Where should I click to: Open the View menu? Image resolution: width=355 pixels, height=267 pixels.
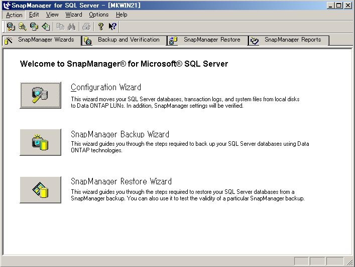[52, 15]
